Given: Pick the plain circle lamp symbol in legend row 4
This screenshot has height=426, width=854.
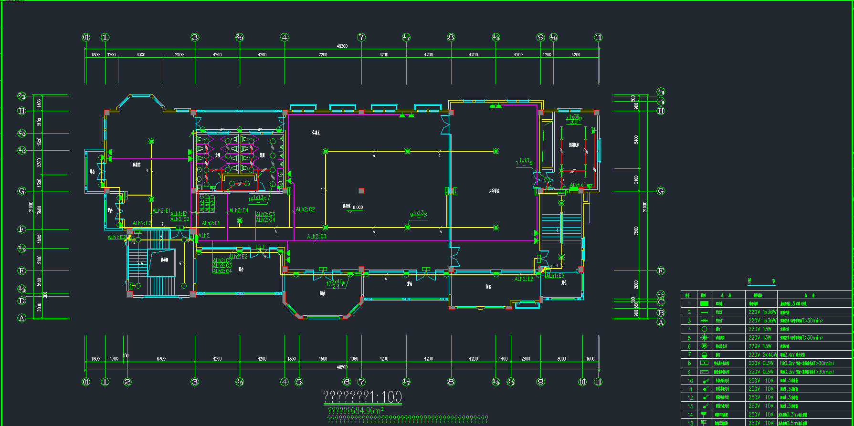Looking at the screenshot, I should (704, 329).
